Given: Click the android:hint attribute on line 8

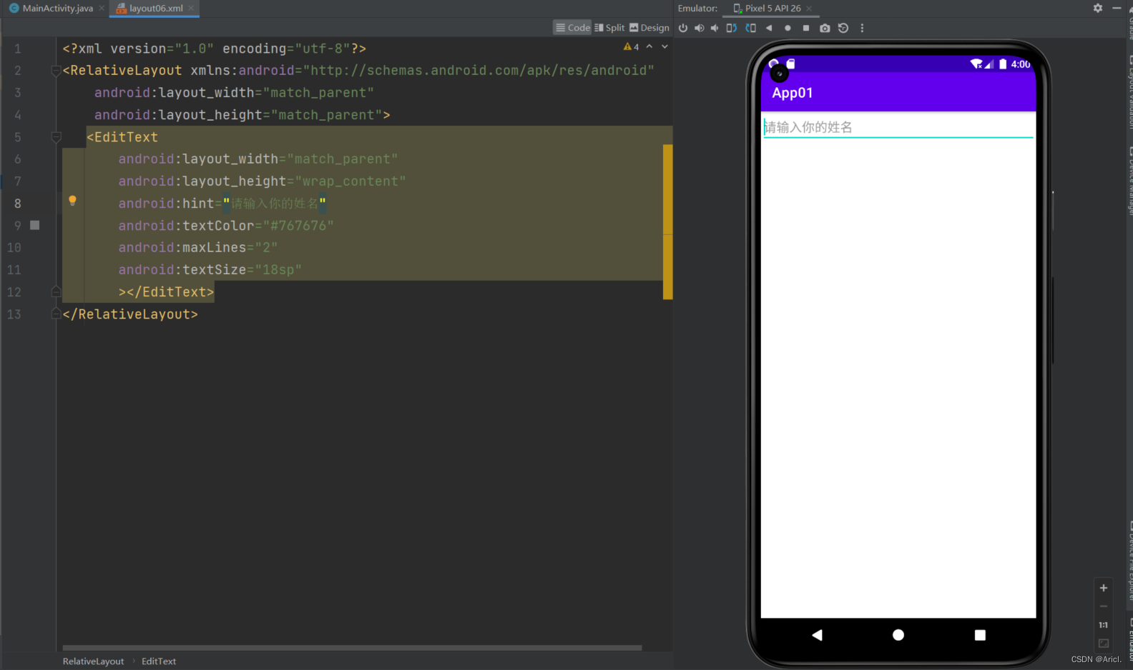Looking at the screenshot, I should [x=166, y=204].
